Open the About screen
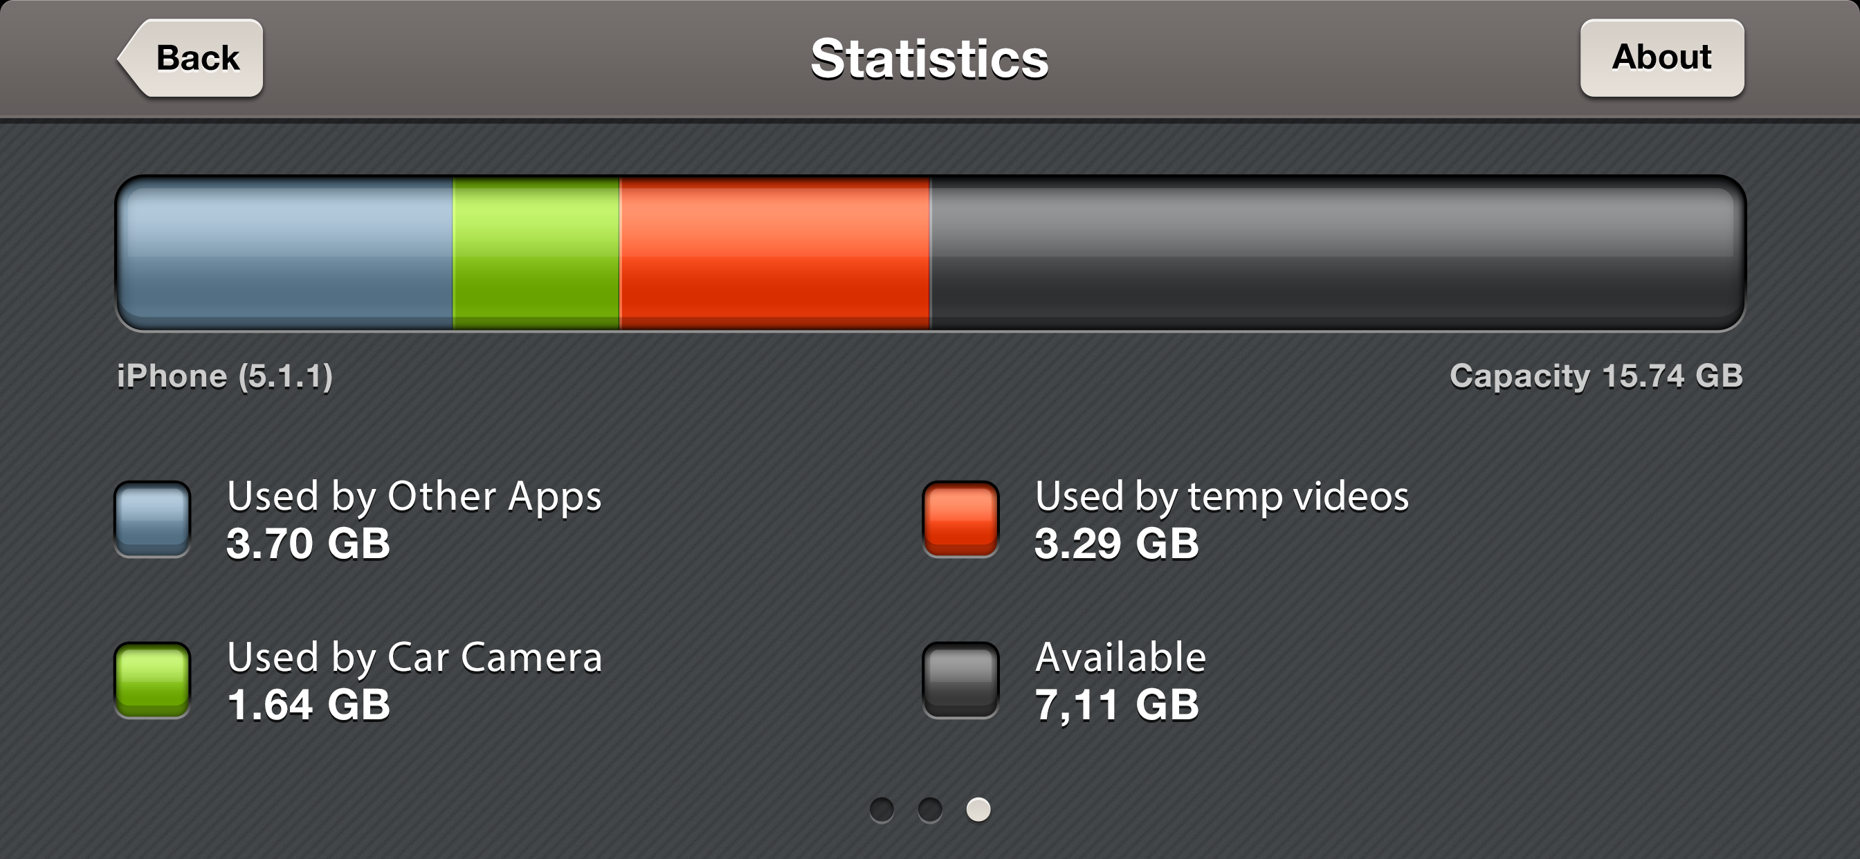Screen dimensions: 1860x859 point(1661,57)
